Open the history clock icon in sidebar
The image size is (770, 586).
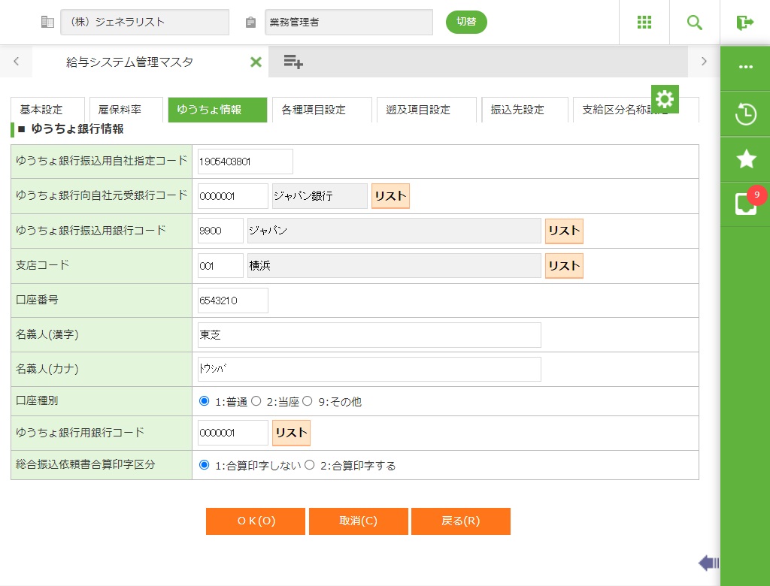pos(745,114)
